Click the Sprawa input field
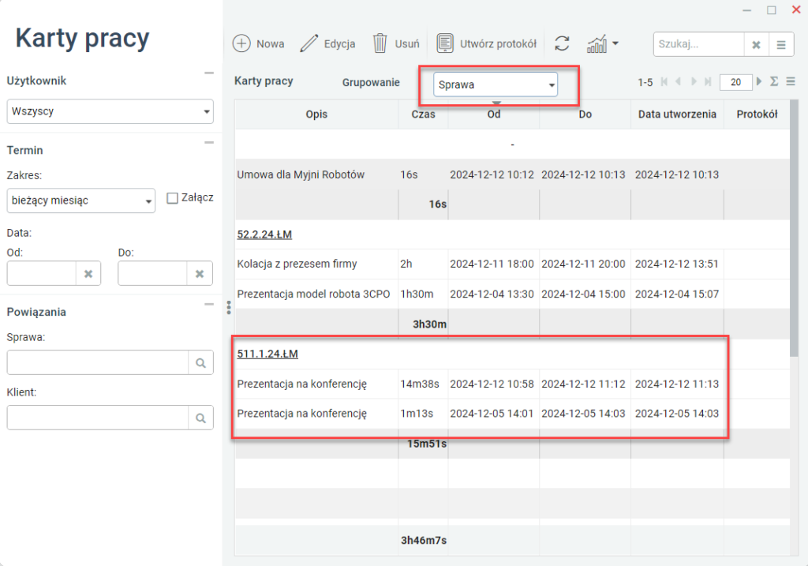Image resolution: width=808 pixels, height=566 pixels. [98, 363]
